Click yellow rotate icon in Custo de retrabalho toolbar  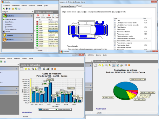[x=26, y=69]
